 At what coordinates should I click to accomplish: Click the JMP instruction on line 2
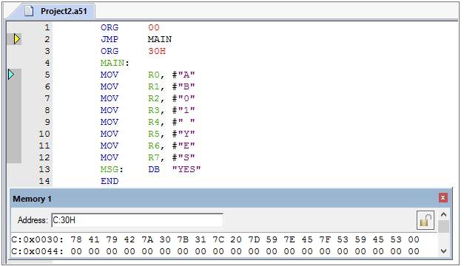(110, 39)
